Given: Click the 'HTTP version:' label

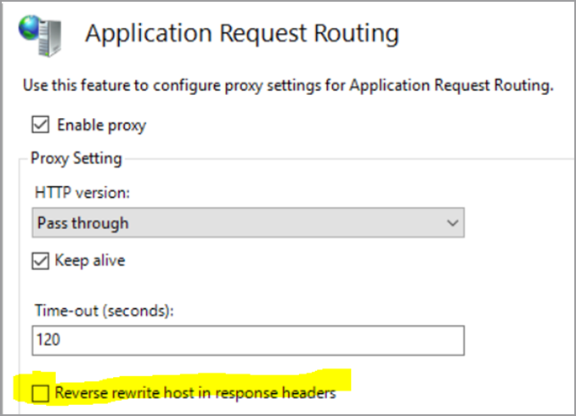Looking at the screenshot, I should pyautogui.click(x=82, y=193).
